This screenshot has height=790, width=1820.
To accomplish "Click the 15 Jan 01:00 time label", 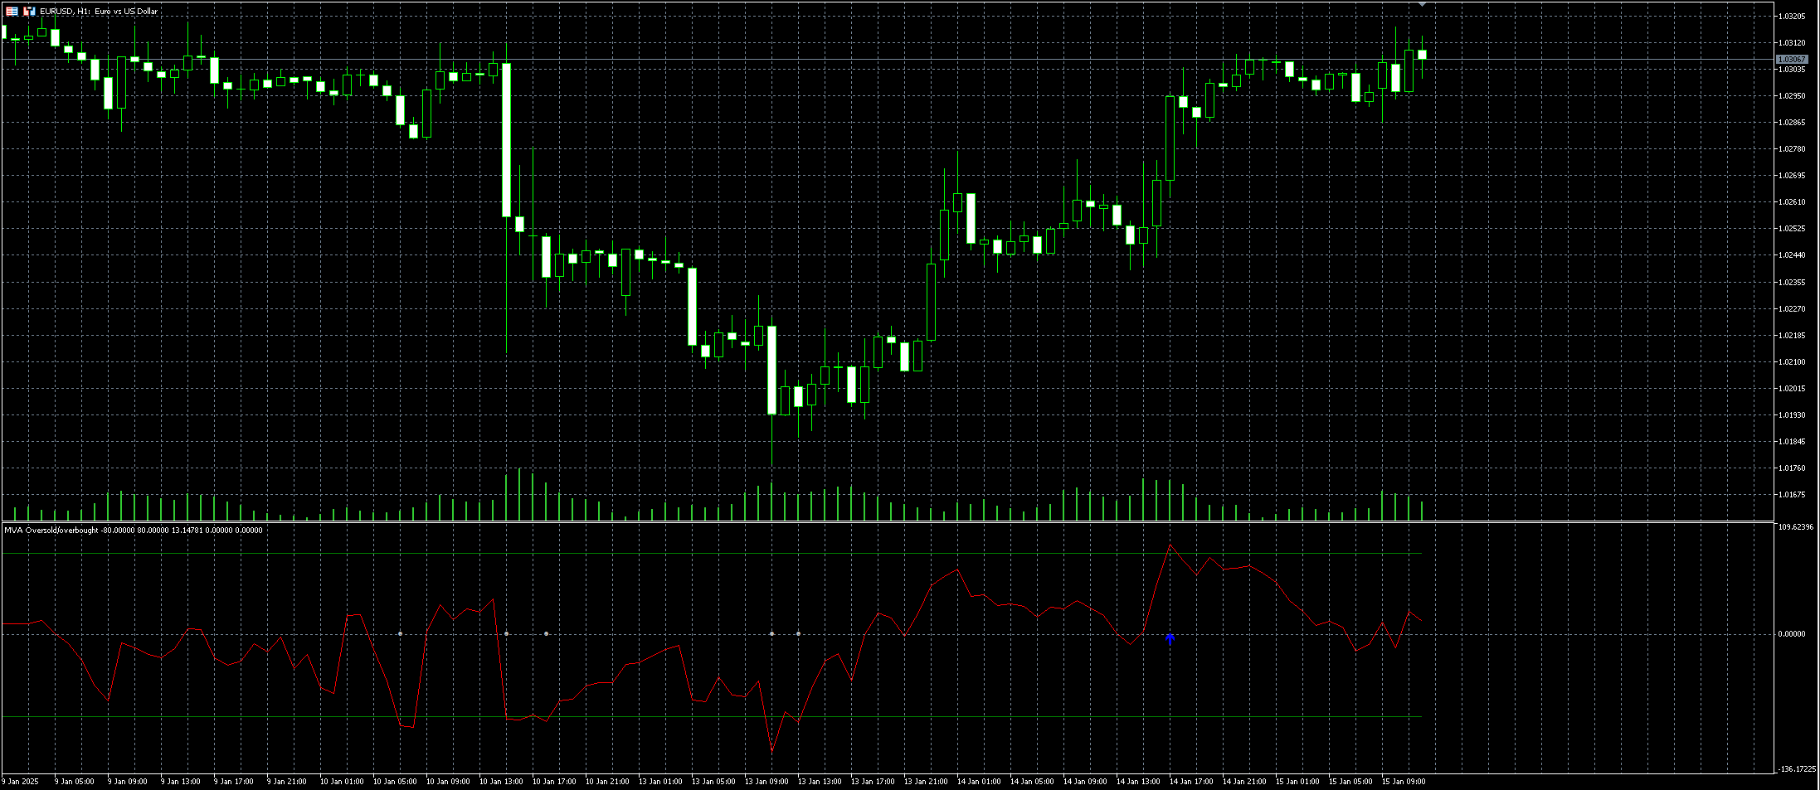I will click(1297, 782).
